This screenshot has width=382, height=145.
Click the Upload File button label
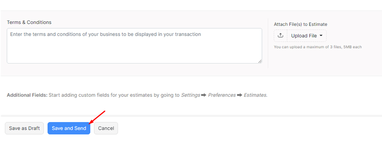[304, 36]
